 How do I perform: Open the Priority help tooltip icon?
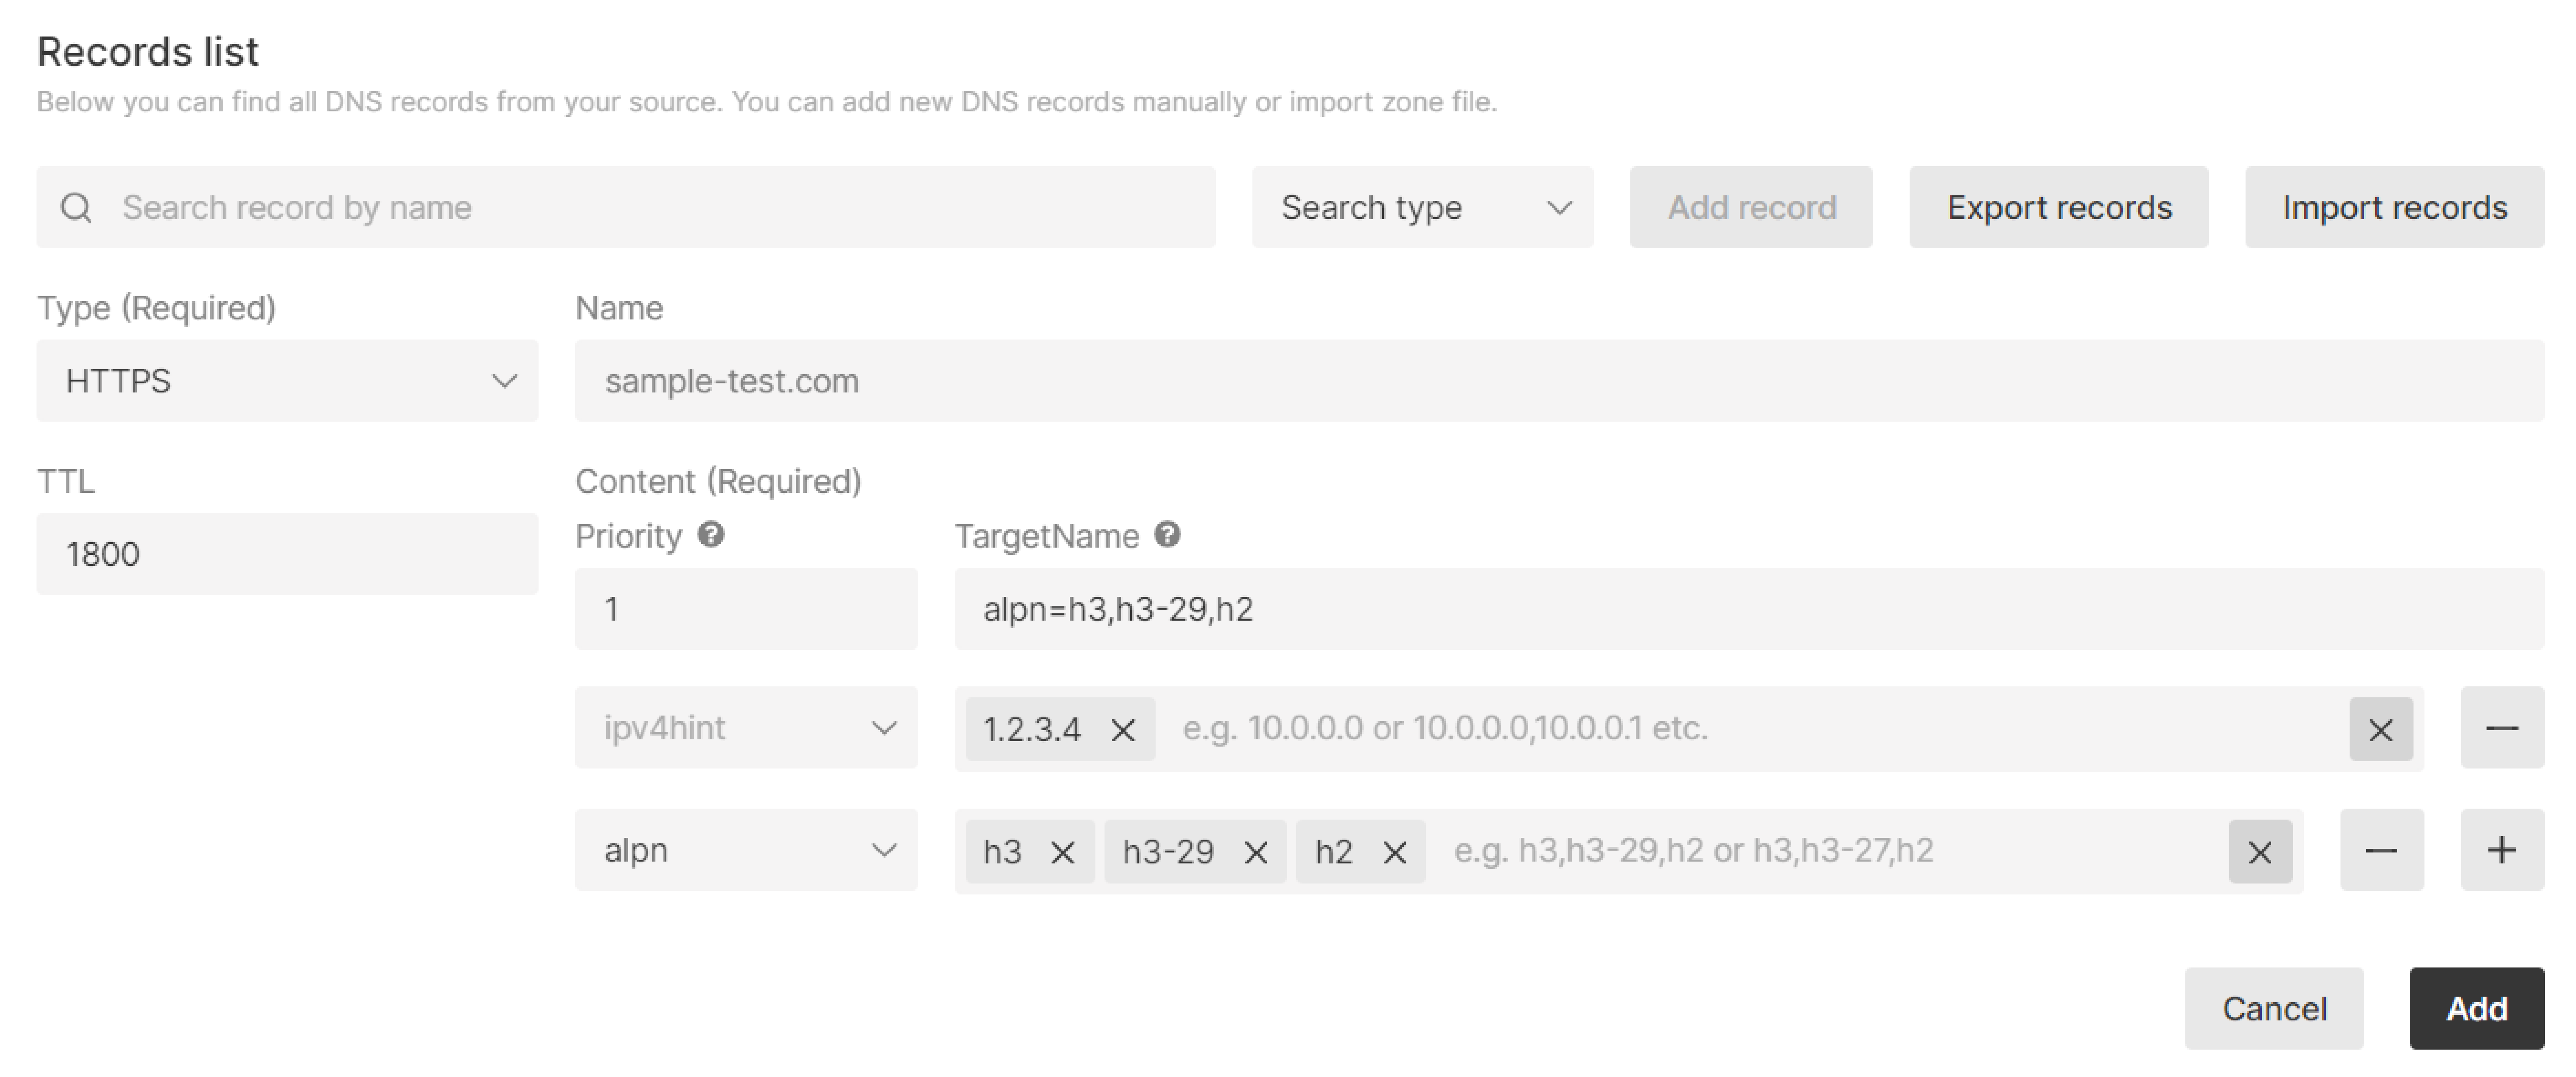coord(712,535)
